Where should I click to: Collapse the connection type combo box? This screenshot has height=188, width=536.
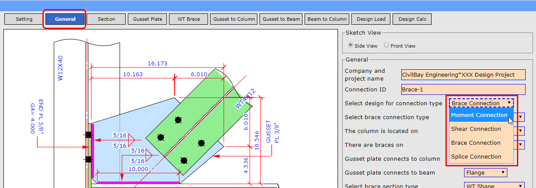pos(481,103)
